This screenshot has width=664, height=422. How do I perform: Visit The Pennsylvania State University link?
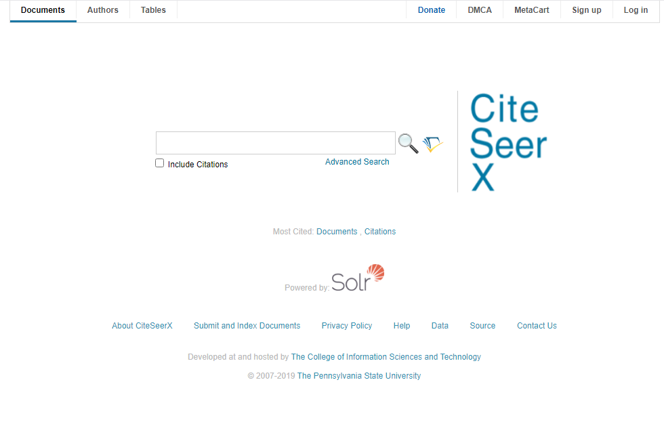(x=358, y=376)
